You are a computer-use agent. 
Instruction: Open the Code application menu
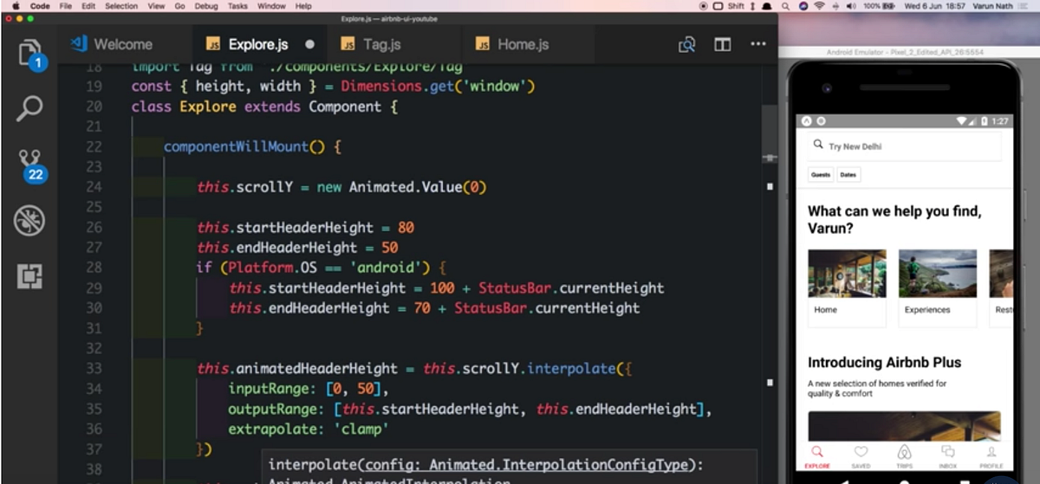(40, 6)
